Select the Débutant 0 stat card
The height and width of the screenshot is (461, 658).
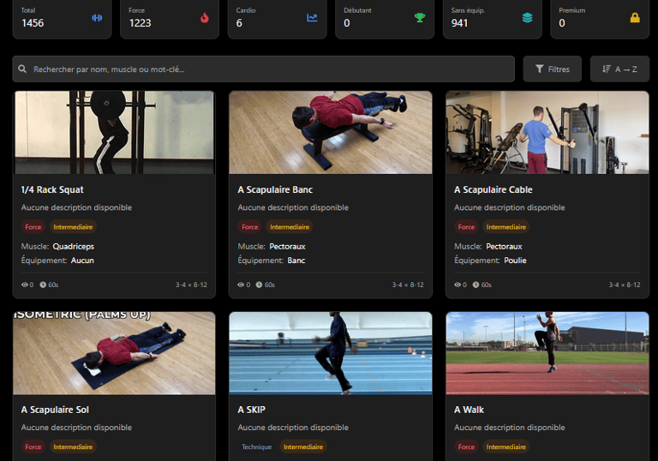tap(385, 19)
